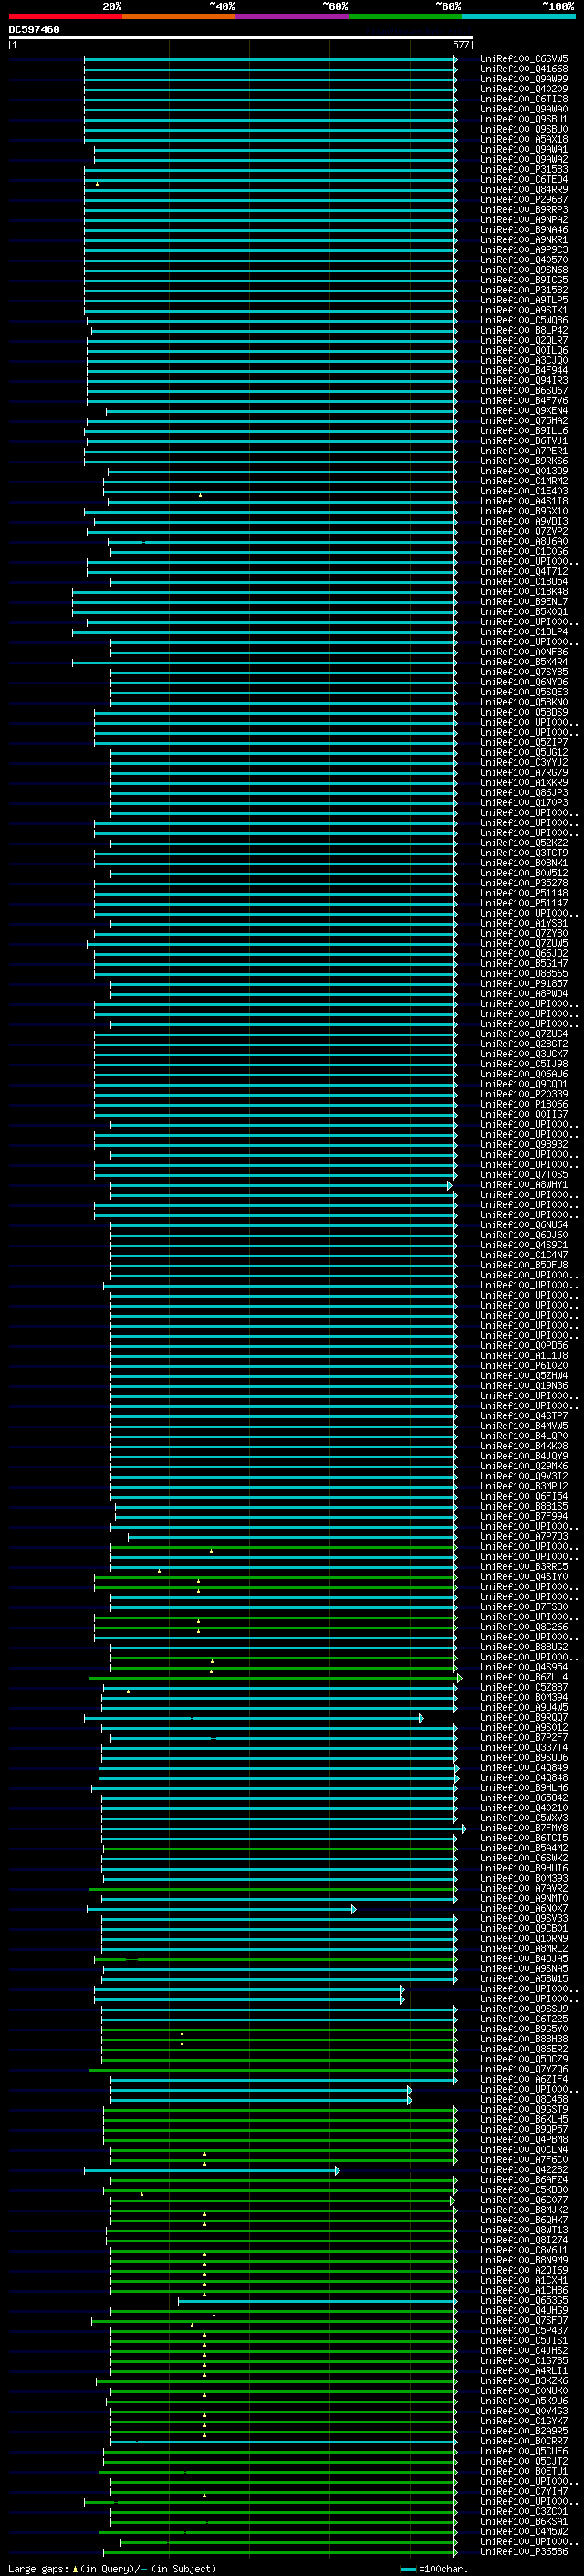This screenshot has width=584, height=2576.
Task: Click the DC597460 query sequence name
Action: click(x=34, y=29)
